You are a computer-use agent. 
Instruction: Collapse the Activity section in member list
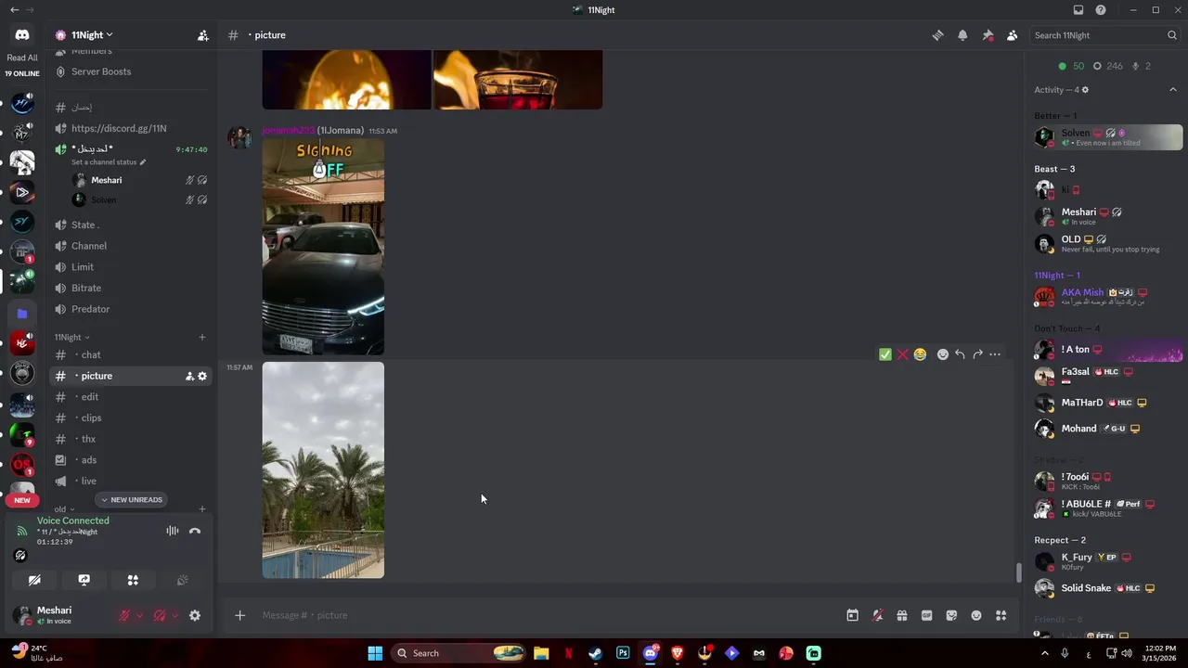(x=1173, y=90)
